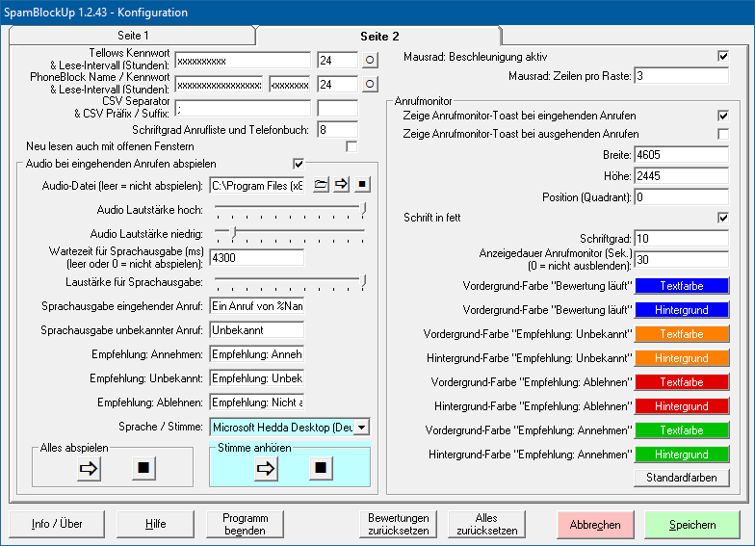Image resolution: width=755 pixels, height=546 pixels.
Task: Click Programm beenden button
Action: point(245,524)
